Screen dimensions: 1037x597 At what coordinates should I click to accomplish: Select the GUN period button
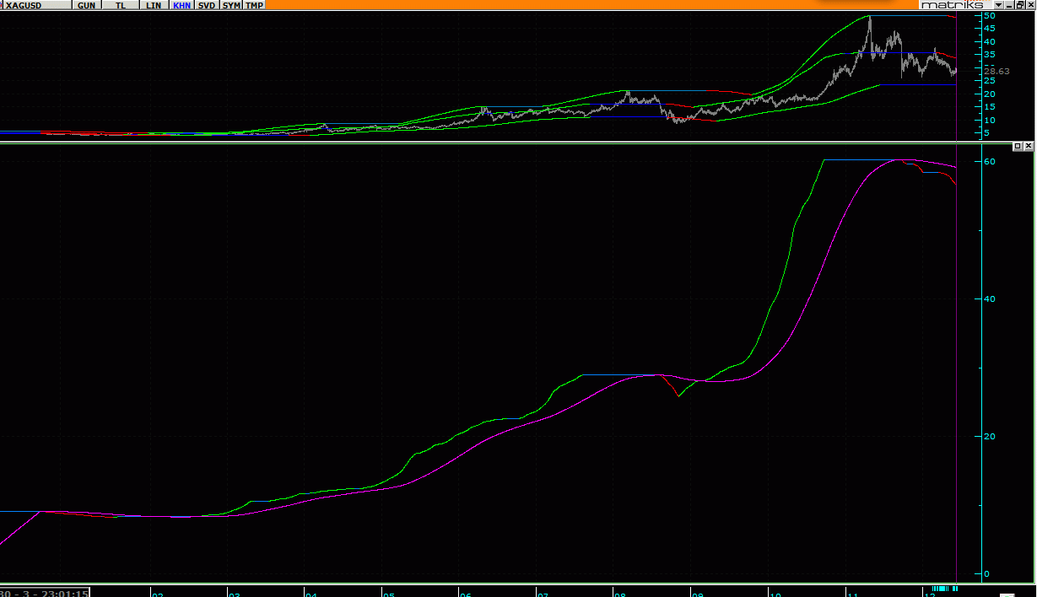(86, 5)
